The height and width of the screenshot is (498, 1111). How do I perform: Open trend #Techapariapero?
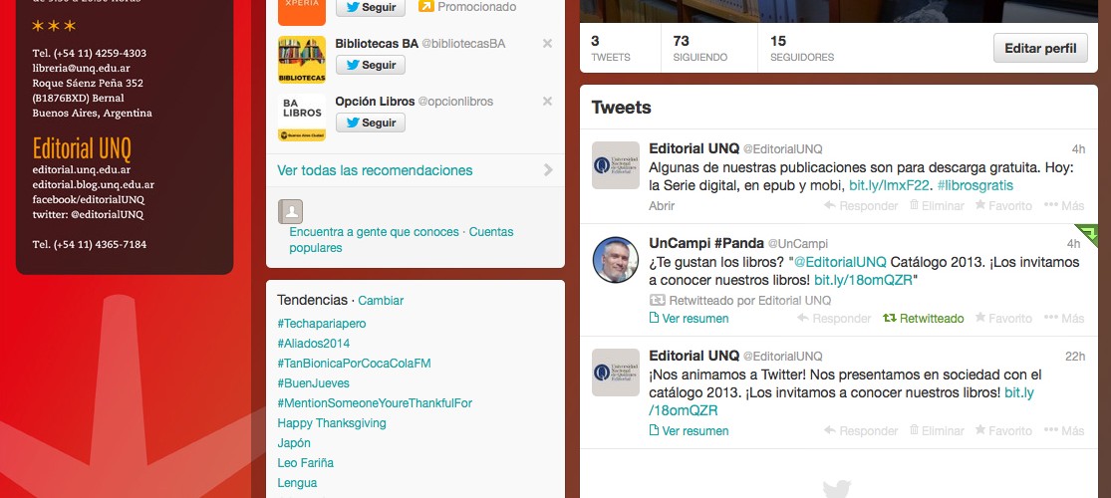[322, 324]
